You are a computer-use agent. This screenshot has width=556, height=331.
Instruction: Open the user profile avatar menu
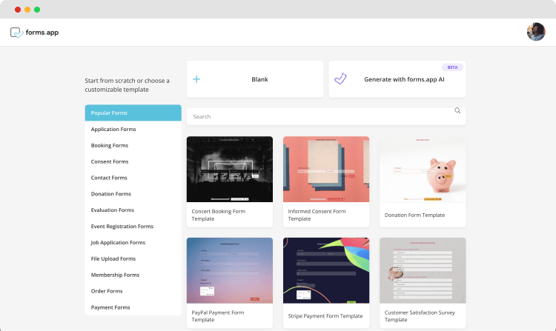point(535,32)
